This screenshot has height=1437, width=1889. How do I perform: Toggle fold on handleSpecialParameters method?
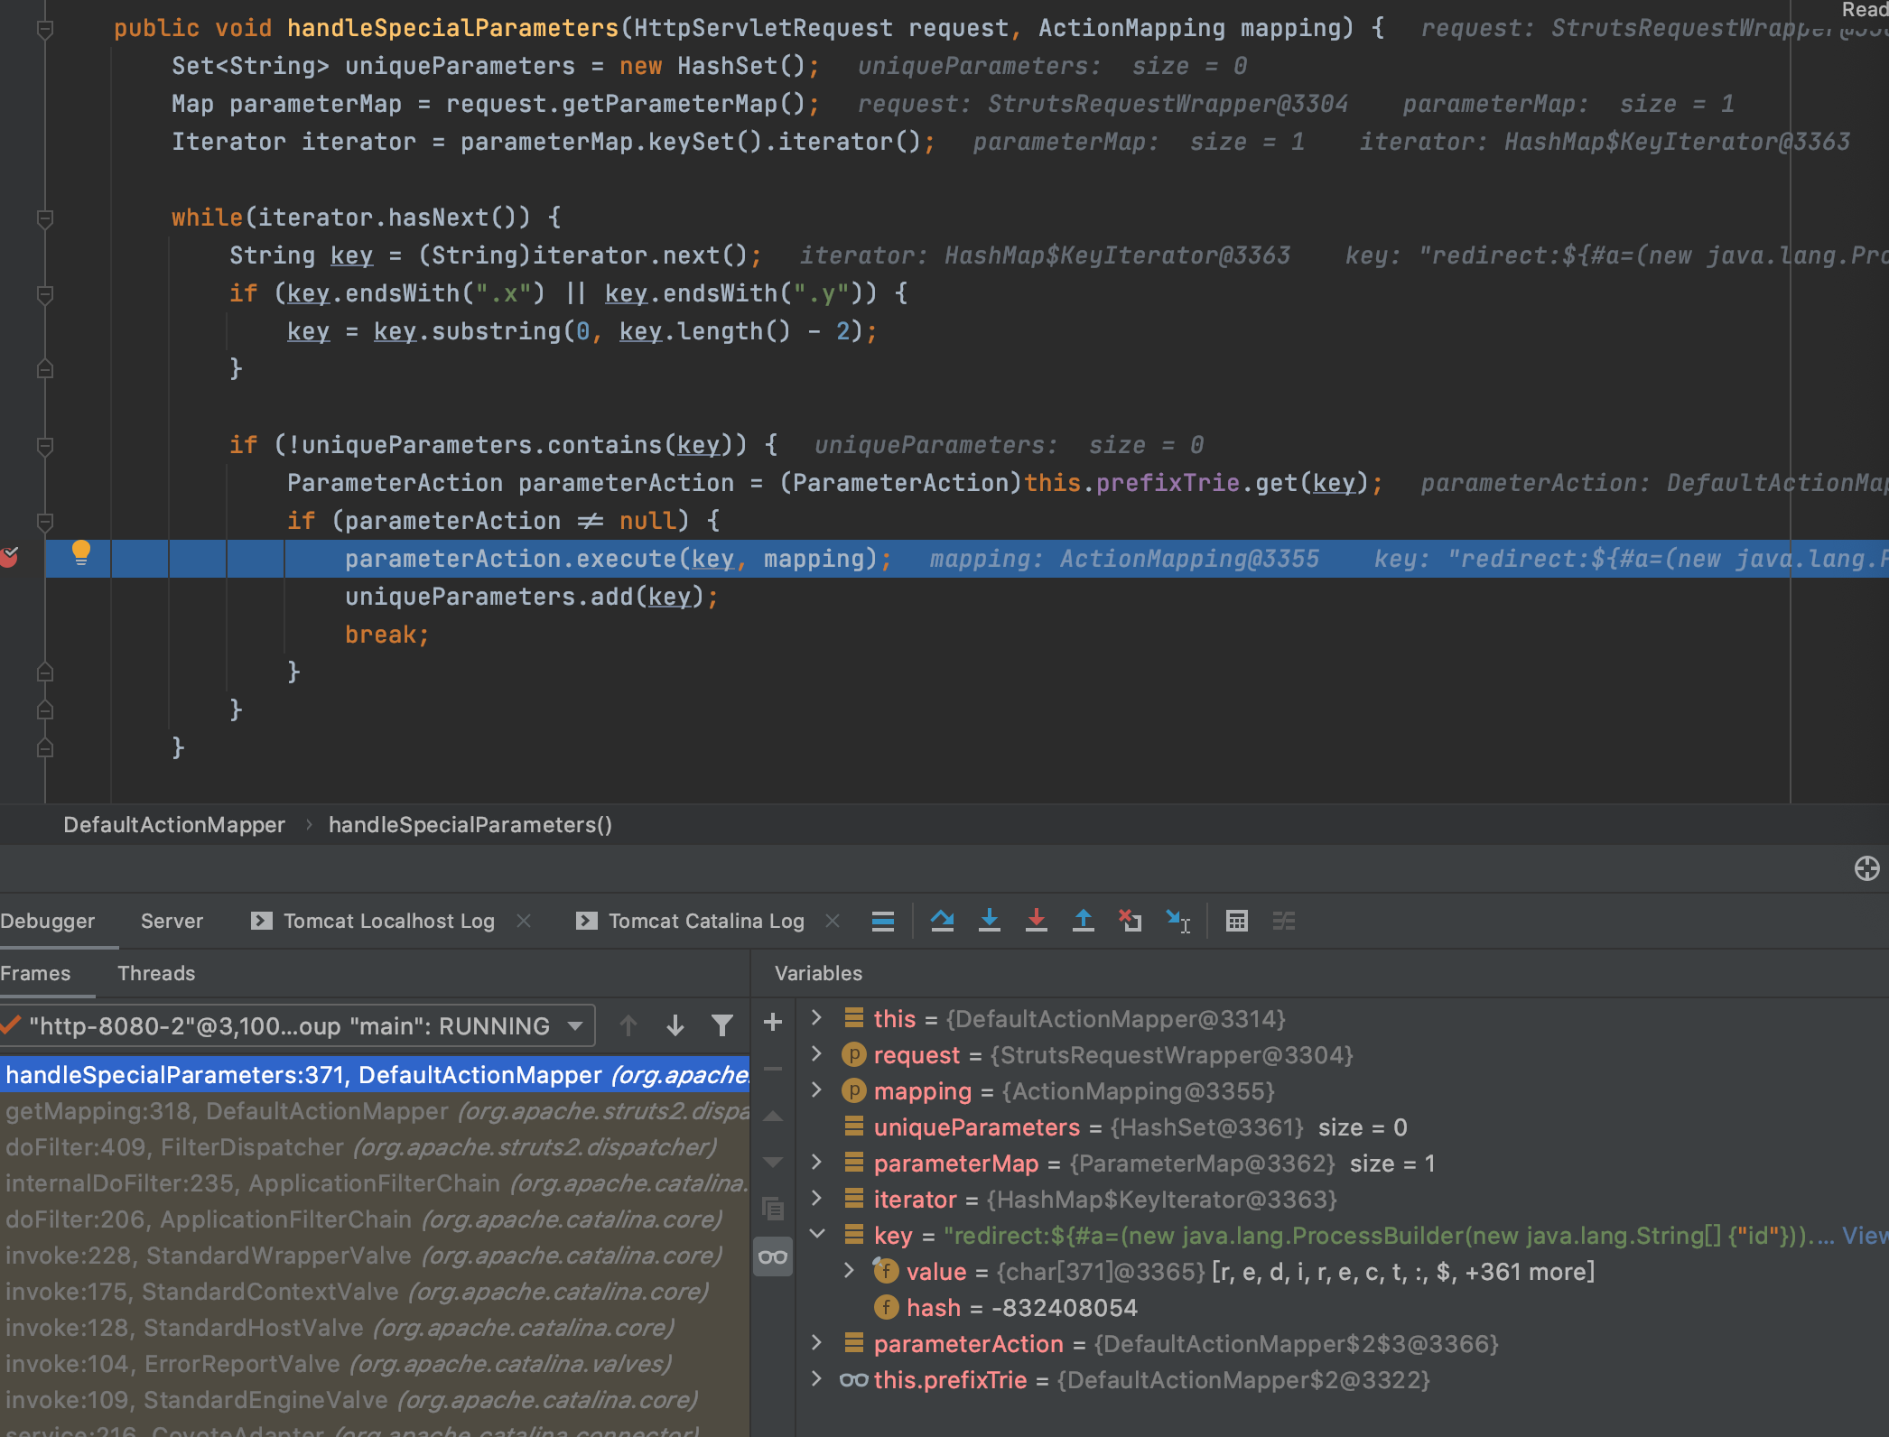coord(44,29)
